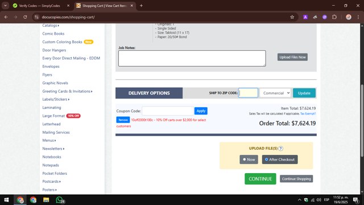Open the tab search dropdown arrow
The image size is (364, 205).
[x=5, y=6]
